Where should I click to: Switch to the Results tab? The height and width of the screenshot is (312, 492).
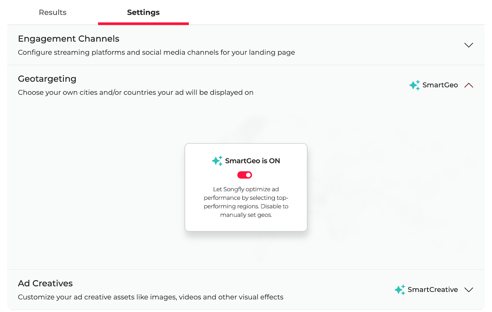(x=53, y=12)
